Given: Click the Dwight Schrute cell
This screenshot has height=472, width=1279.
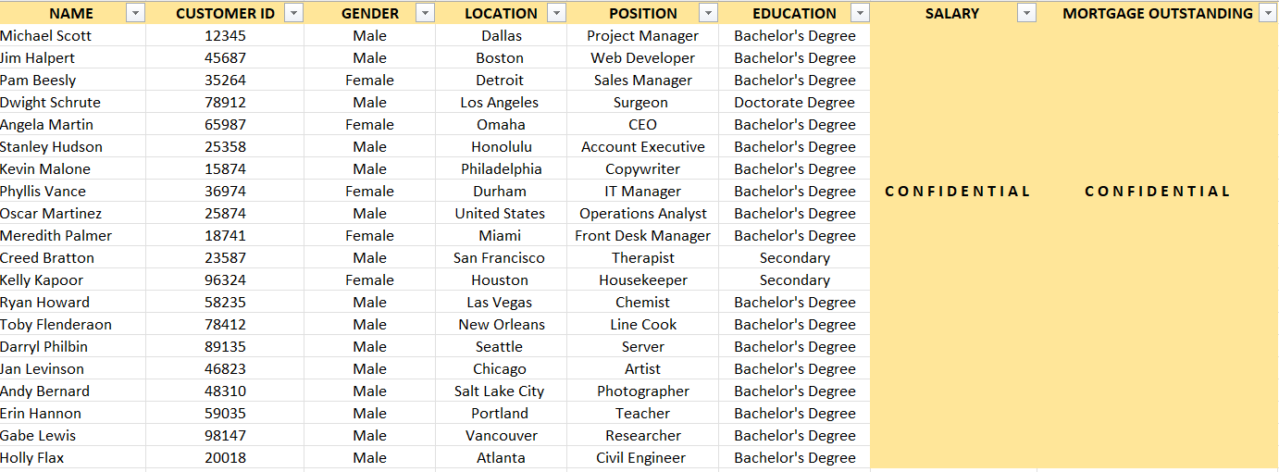Looking at the screenshot, I should click(x=50, y=102).
